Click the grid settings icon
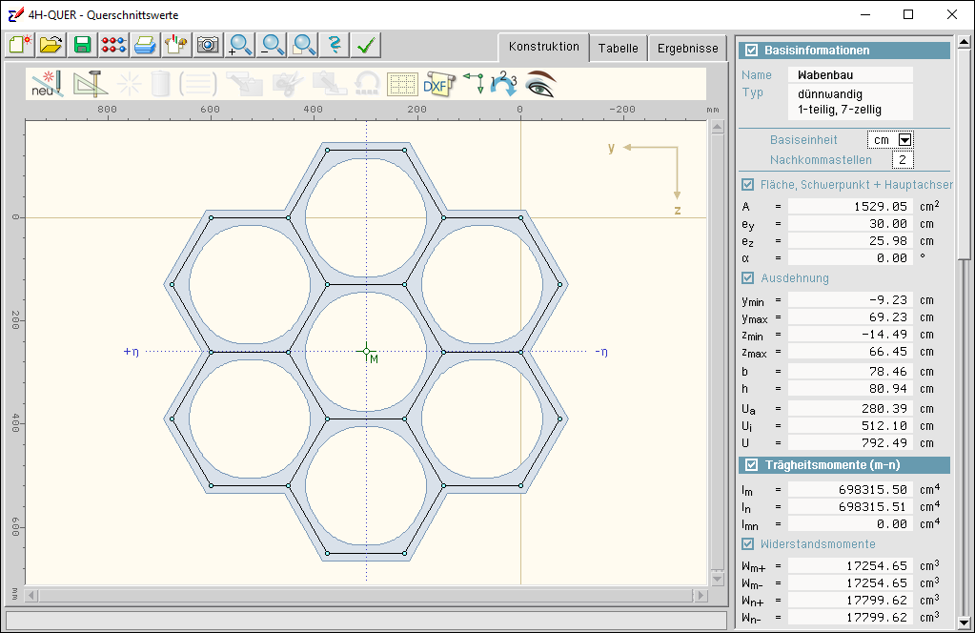This screenshot has width=975, height=633. point(402,84)
